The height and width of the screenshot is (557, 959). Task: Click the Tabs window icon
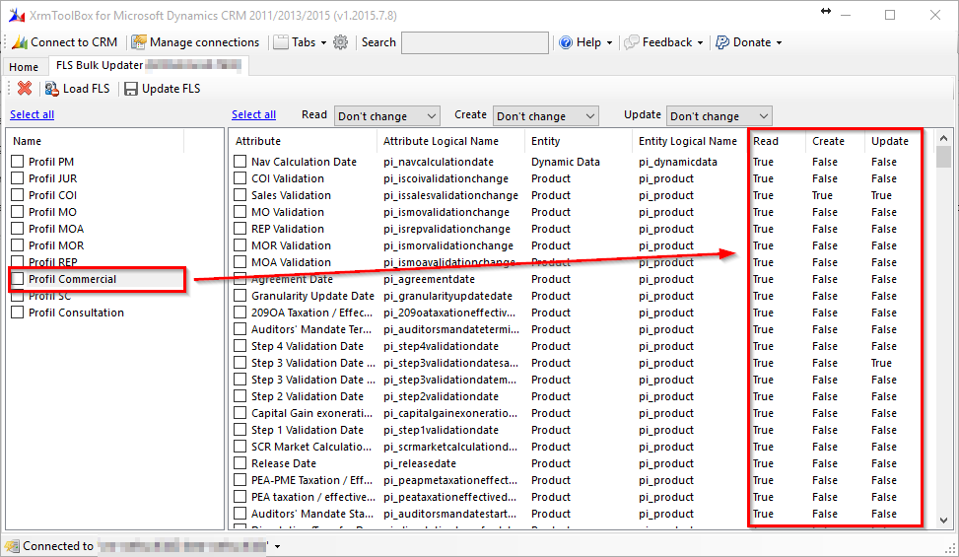281,42
